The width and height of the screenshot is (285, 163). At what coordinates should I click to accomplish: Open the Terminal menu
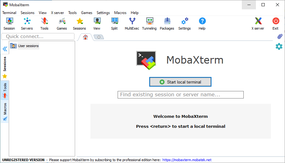(x=9, y=13)
